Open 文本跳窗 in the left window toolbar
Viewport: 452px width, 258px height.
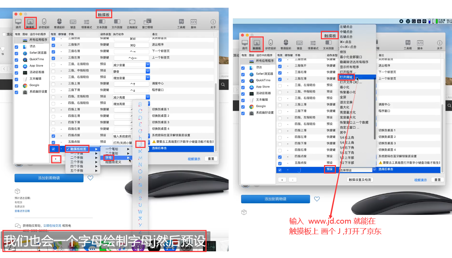click(102, 23)
